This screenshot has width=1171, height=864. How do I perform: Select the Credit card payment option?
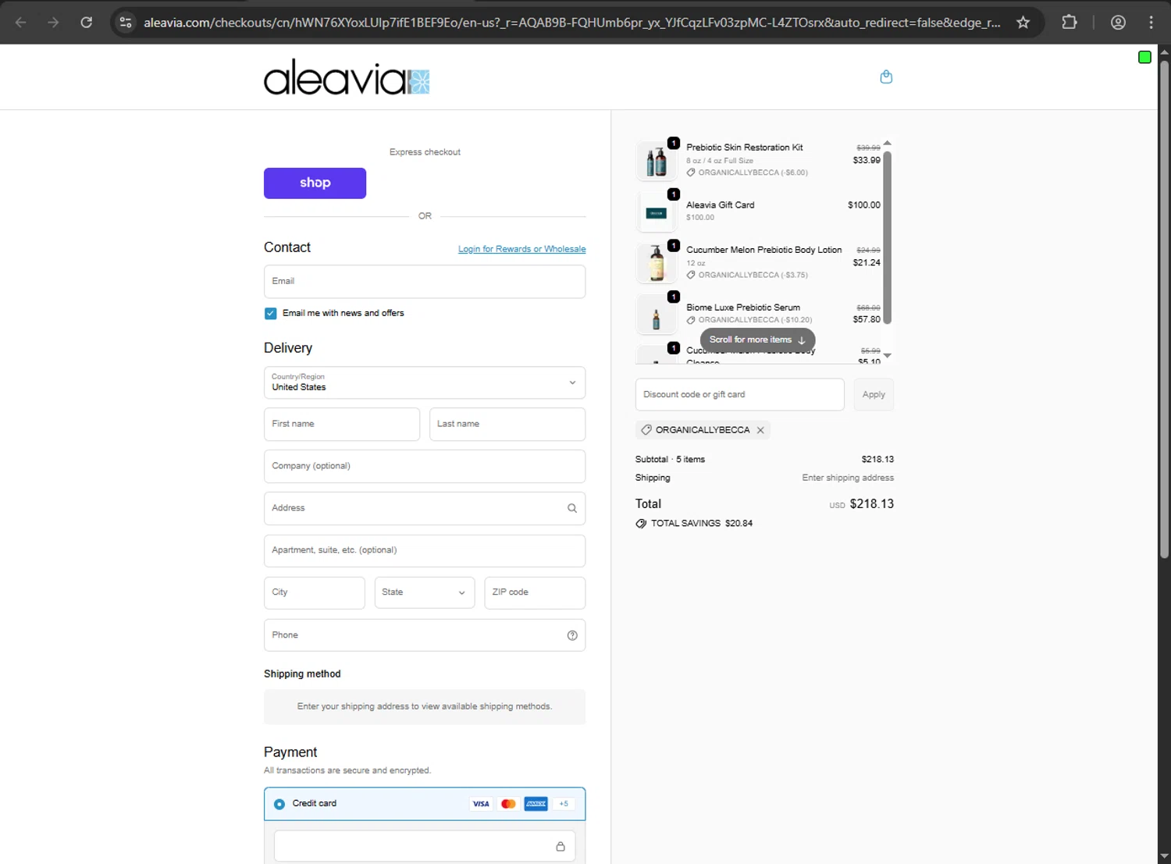pyautogui.click(x=279, y=804)
